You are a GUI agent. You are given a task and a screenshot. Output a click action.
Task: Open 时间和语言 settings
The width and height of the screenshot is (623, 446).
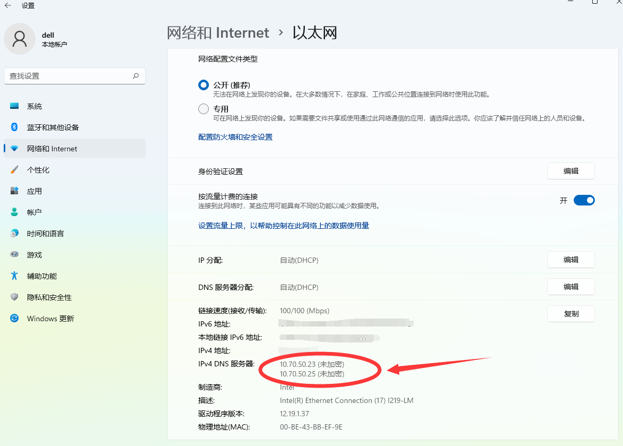coord(45,234)
